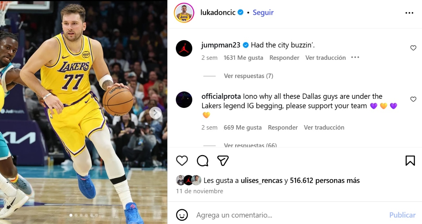Image resolution: width=422 pixels, height=224 pixels.
Task: Open jumpman23 comment options dots
Action: [355, 57]
